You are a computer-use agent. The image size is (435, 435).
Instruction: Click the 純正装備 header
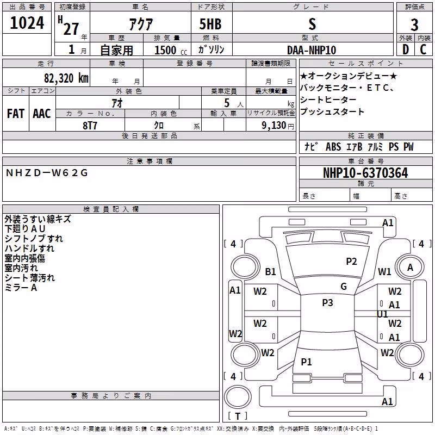pos(365,135)
